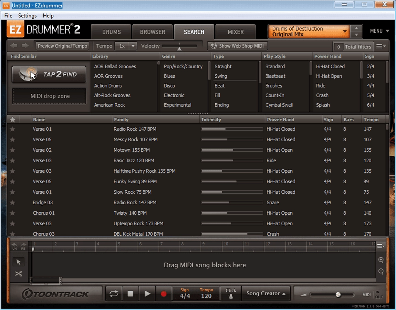Select the 6/4 sign filter
Screen dimensions: 396x310
point(371,105)
